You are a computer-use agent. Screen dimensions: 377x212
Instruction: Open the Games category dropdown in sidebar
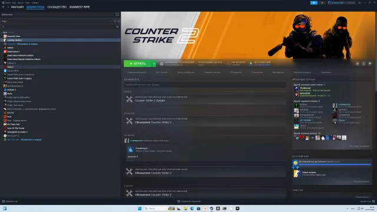[x=110, y=21]
